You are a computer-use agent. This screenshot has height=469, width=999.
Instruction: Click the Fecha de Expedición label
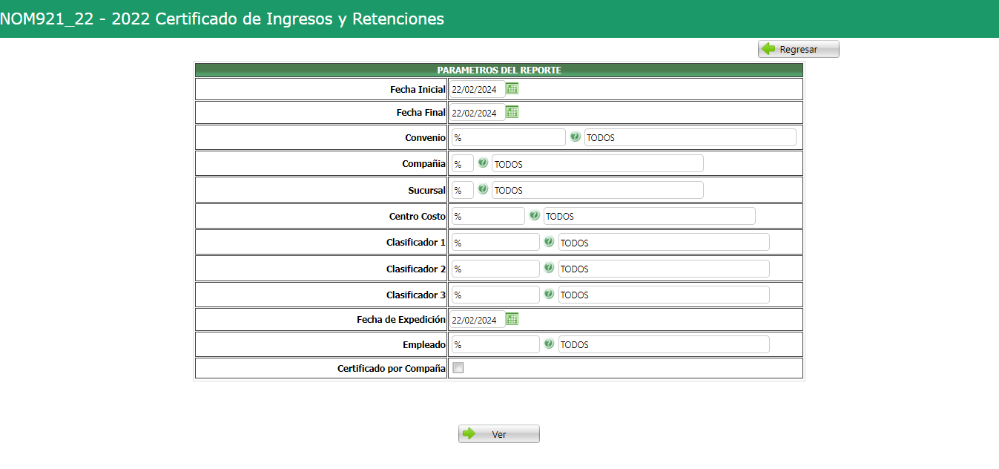tap(401, 319)
